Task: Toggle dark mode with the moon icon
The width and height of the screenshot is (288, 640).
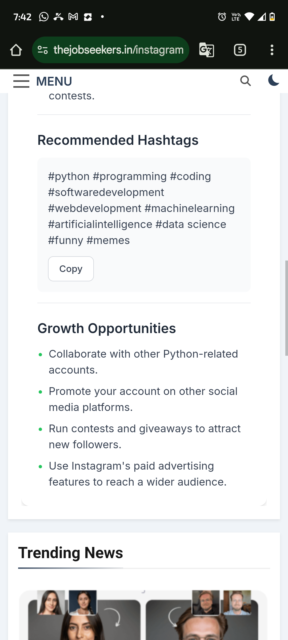Action: click(274, 80)
